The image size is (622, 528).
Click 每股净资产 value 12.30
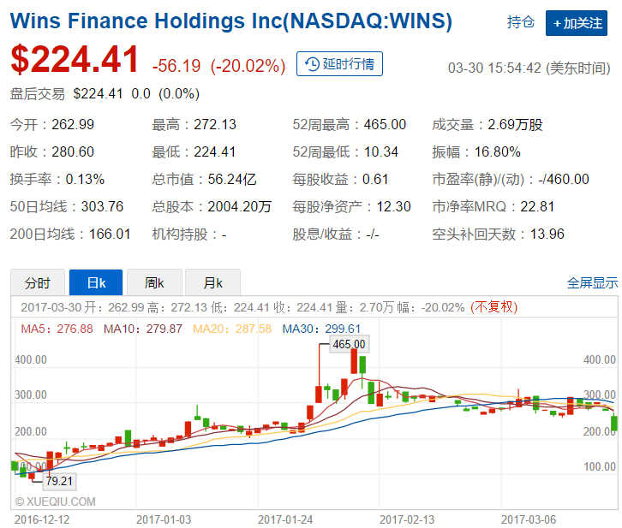[x=393, y=206]
